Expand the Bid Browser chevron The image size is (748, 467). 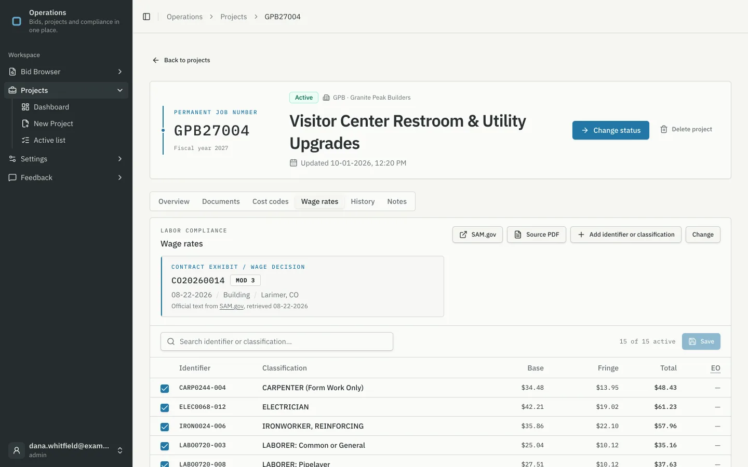point(120,72)
